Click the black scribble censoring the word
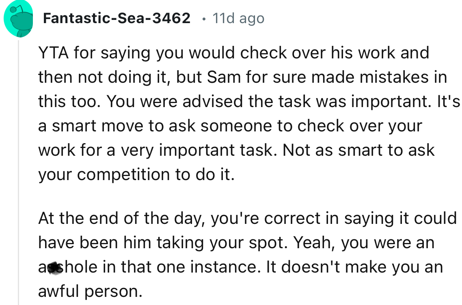This screenshot has height=305, width=462. click(x=53, y=268)
